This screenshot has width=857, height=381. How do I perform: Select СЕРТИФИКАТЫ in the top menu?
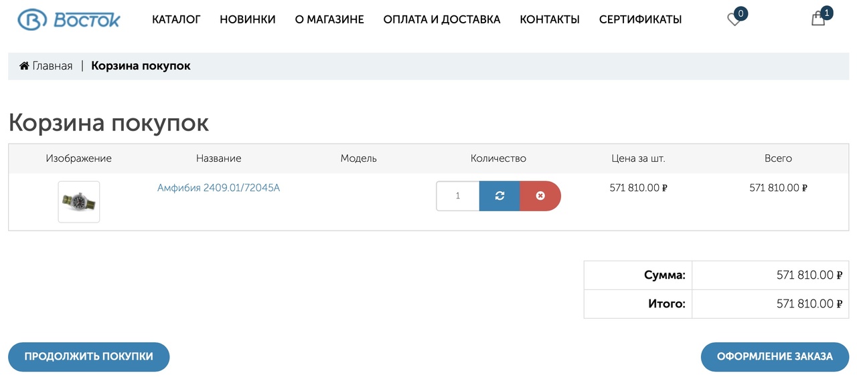tap(640, 19)
